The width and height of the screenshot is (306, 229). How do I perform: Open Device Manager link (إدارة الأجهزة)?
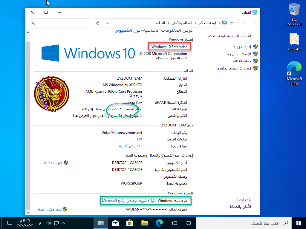242,47
